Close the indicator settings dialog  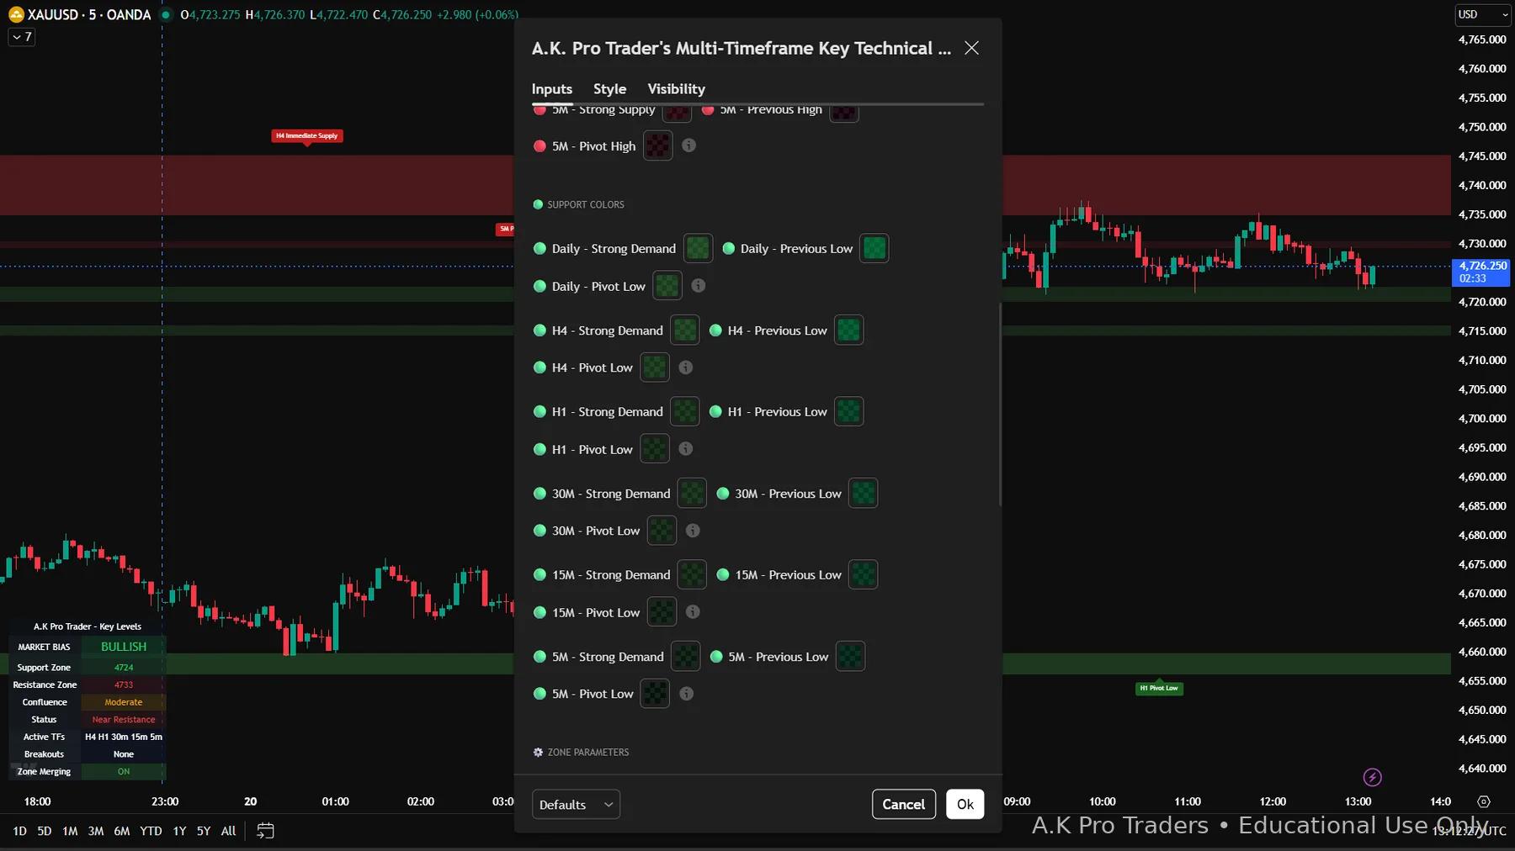tap(971, 48)
